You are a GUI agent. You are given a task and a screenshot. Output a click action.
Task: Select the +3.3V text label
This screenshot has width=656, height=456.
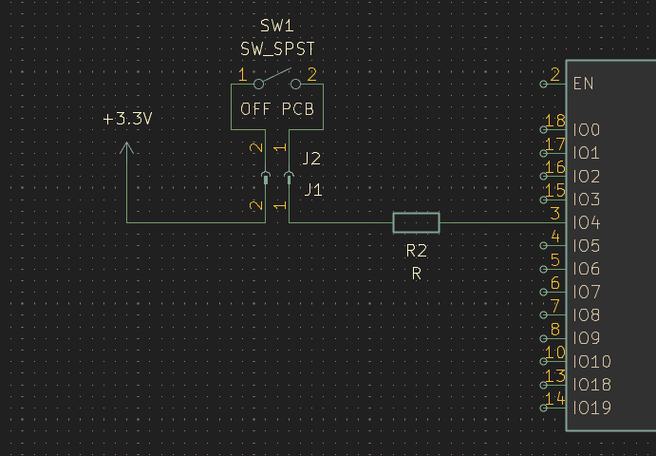click(x=127, y=119)
